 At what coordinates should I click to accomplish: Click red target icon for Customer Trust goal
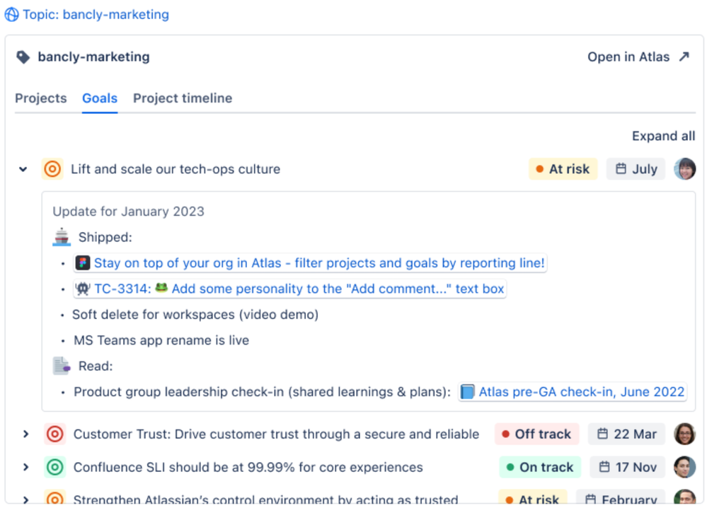(x=55, y=434)
